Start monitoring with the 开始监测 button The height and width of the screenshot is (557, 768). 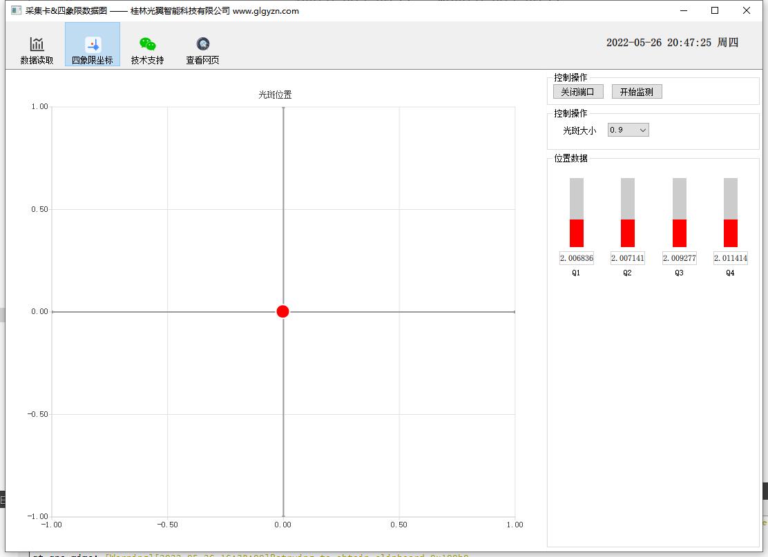coord(636,92)
